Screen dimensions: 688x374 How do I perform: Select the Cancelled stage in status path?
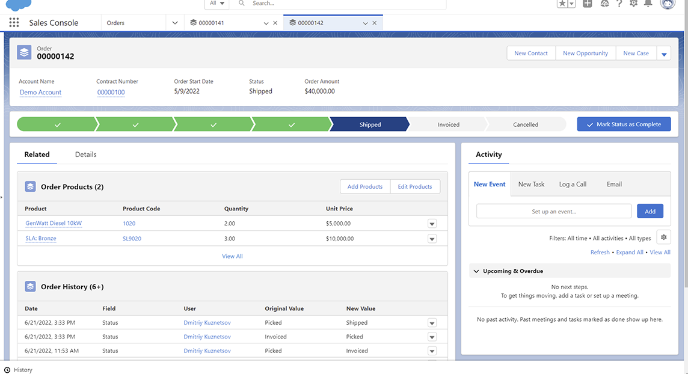tap(526, 124)
